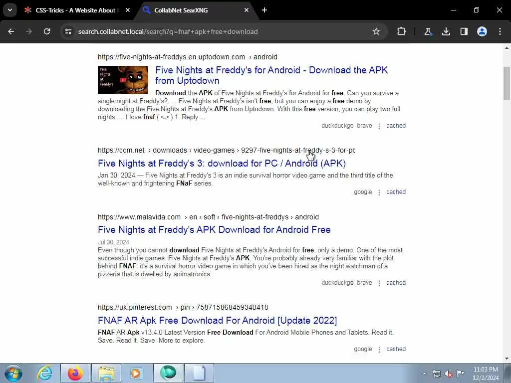Click 'google' under the Pinterest result
Image resolution: width=511 pixels, height=383 pixels.
coord(363,349)
